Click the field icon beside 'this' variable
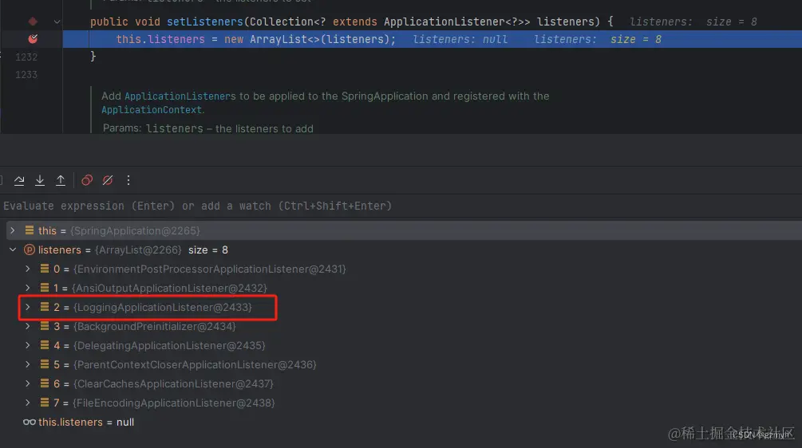Screen dimensions: 802x448 (30, 230)
